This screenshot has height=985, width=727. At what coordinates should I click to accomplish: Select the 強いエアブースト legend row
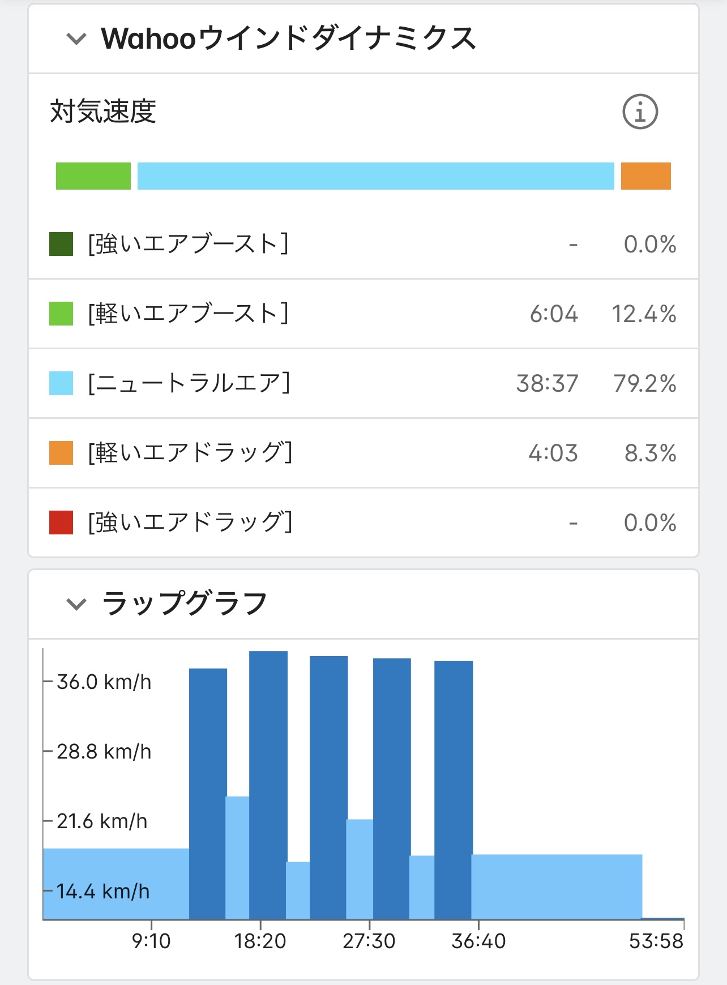pyautogui.click(x=363, y=245)
